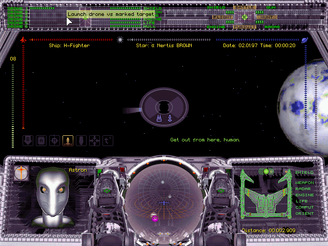Click COMPUT in ship status list
This screenshot has height=246, width=328.
[x=304, y=207]
